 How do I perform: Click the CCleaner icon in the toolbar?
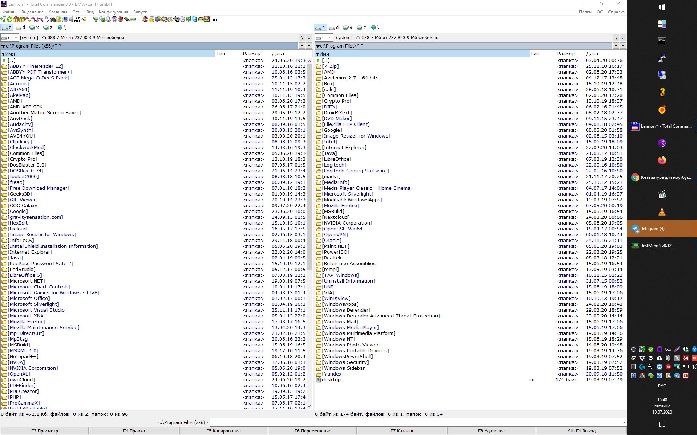[x=145, y=19]
